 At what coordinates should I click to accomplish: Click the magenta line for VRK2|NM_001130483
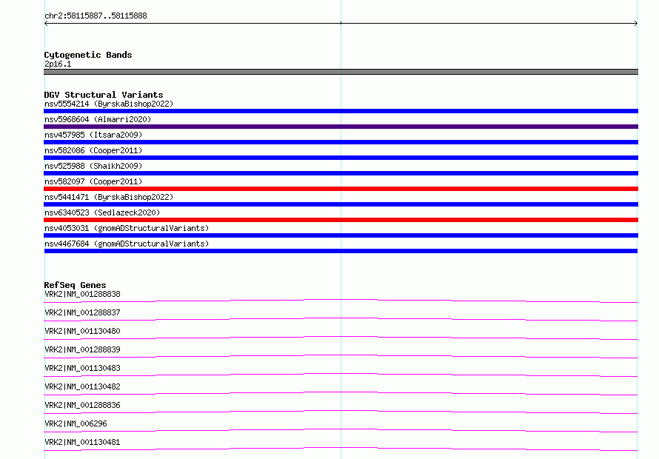(x=341, y=375)
